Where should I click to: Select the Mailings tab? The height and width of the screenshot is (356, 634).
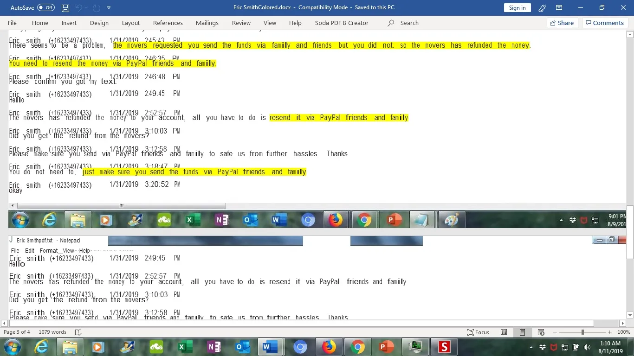pos(207,23)
